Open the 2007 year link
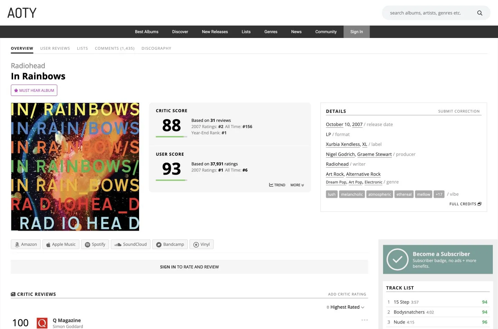The width and height of the screenshot is (498, 329). (x=357, y=124)
